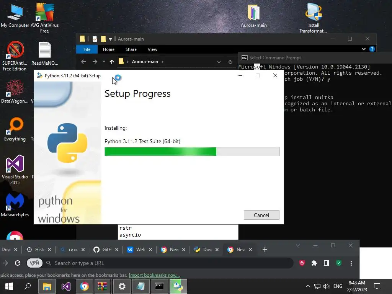
Task: Open network icon in system tray
Action: 317,286
